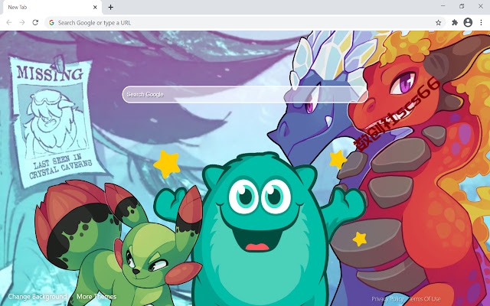Go back to the previous page
The height and width of the screenshot is (306, 490).
9,22
